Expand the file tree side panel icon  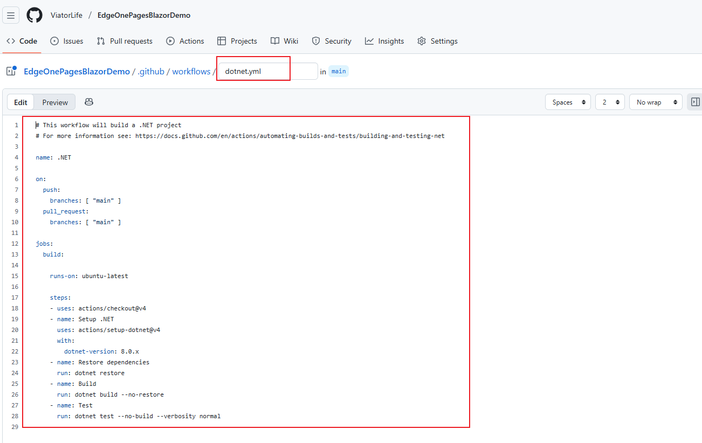pyautogui.click(x=11, y=71)
